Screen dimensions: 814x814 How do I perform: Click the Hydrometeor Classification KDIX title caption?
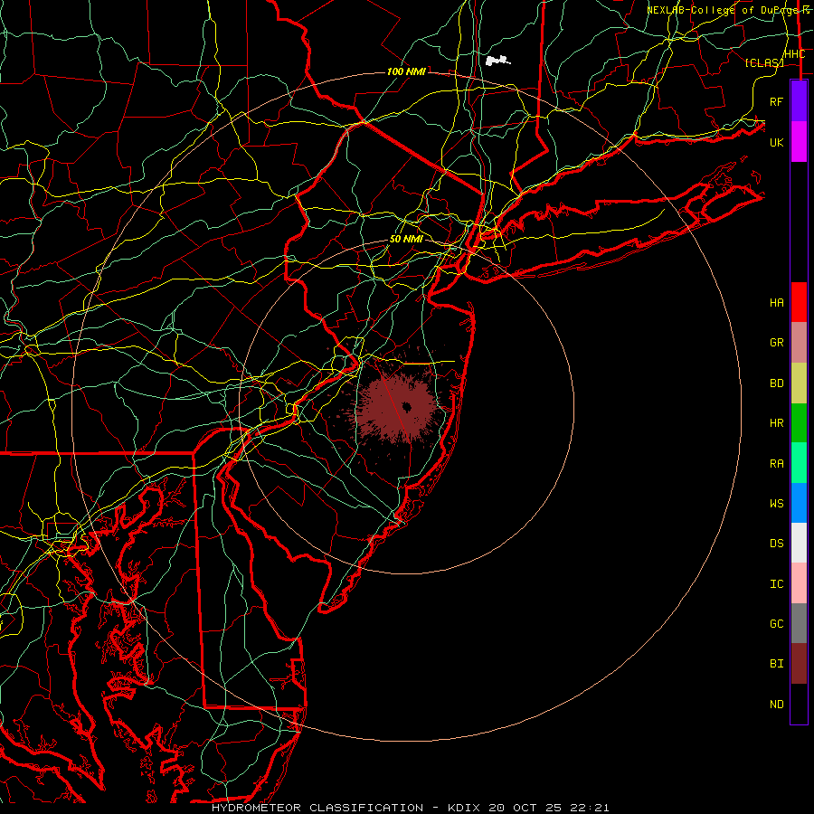[410, 808]
